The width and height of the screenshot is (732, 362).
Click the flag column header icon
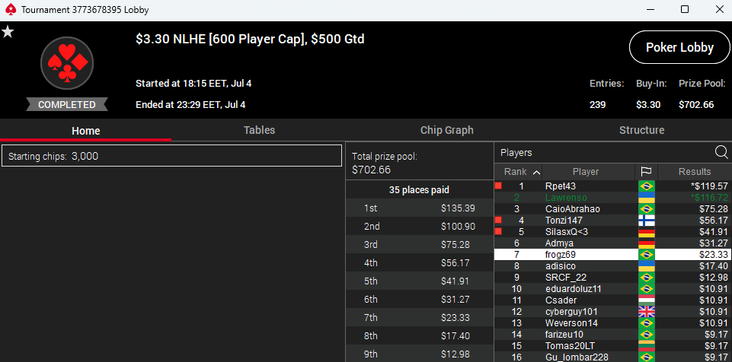[x=647, y=172]
